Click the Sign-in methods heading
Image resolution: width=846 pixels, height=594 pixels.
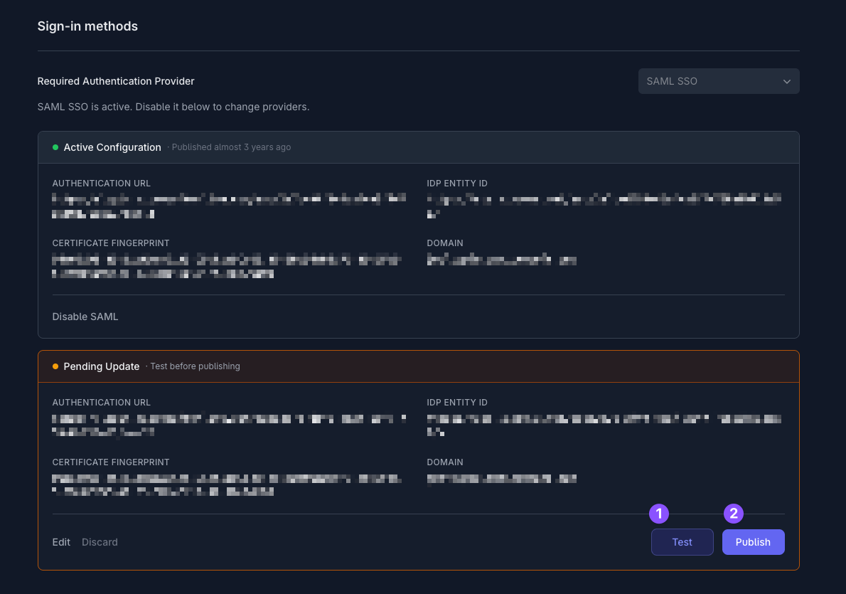[x=87, y=26]
